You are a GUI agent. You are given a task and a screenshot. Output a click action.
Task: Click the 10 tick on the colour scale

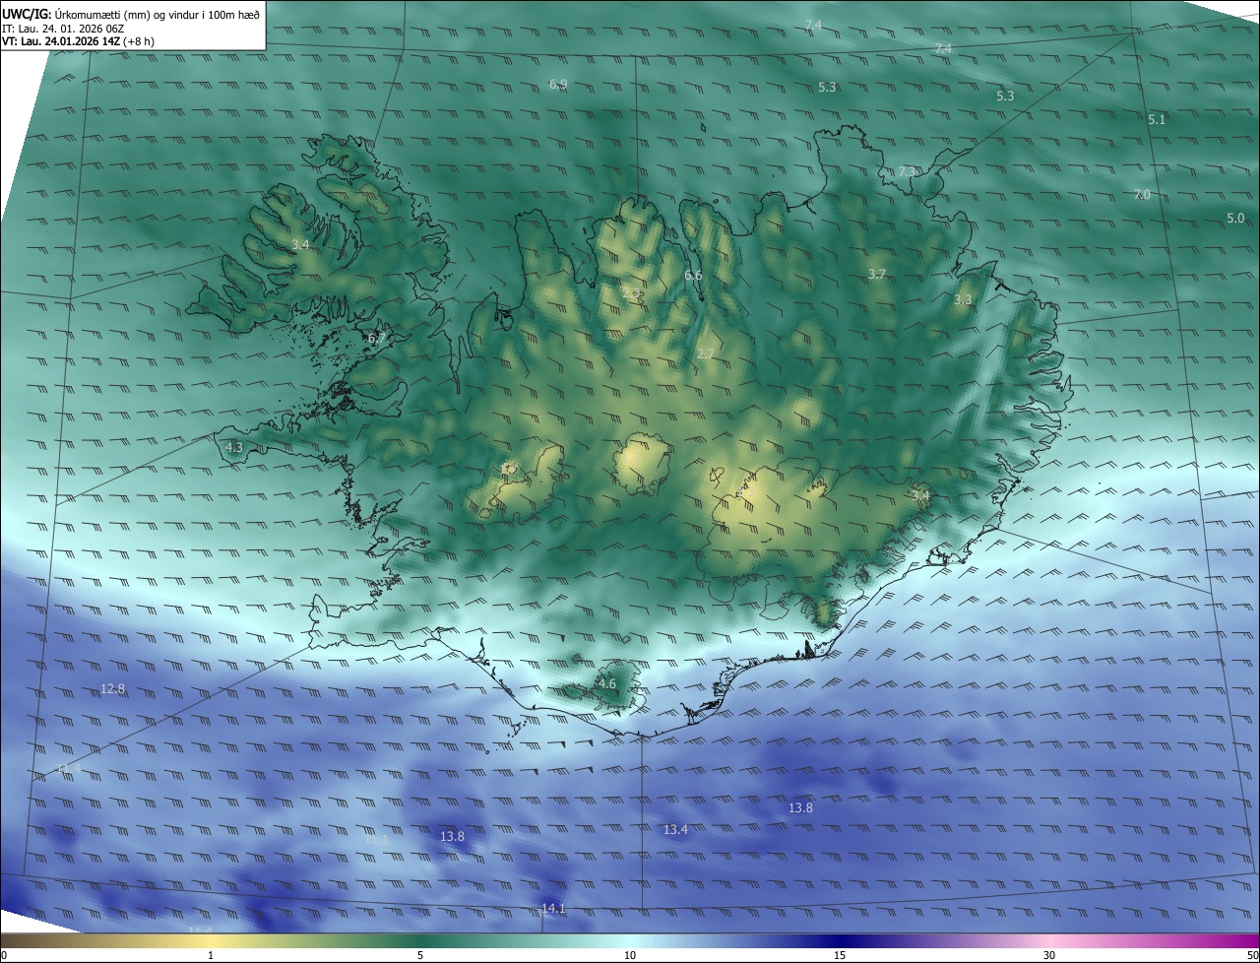tap(630, 955)
